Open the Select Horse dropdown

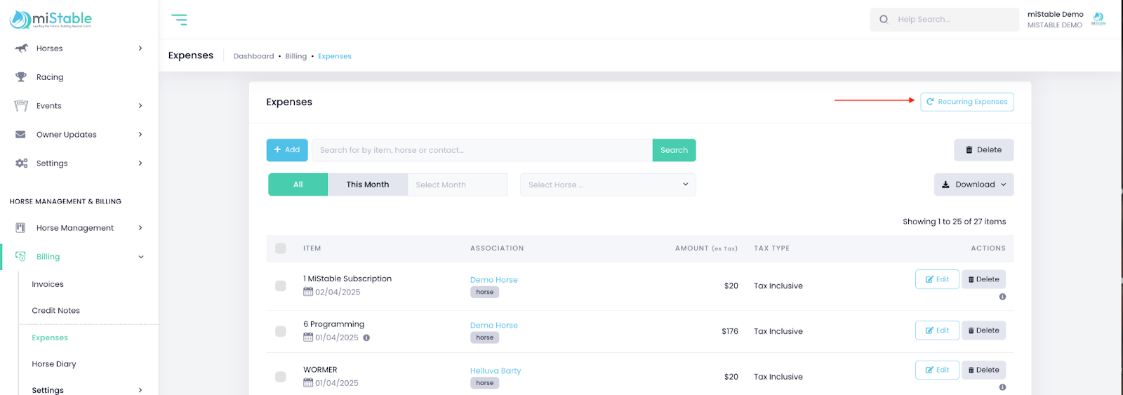pyautogui.click(x=608, y=185)
